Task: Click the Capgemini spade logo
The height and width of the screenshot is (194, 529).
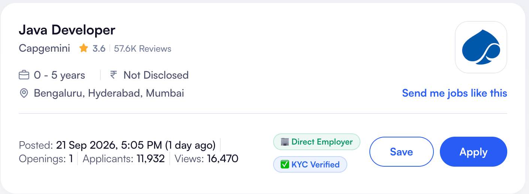Action: click(481, 47)
